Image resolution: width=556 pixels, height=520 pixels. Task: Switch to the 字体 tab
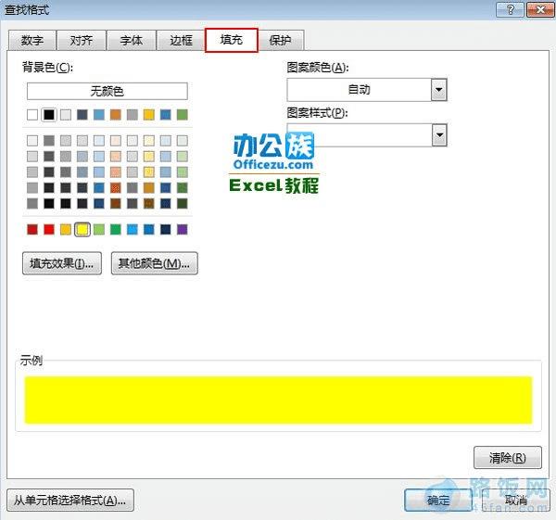132,41
